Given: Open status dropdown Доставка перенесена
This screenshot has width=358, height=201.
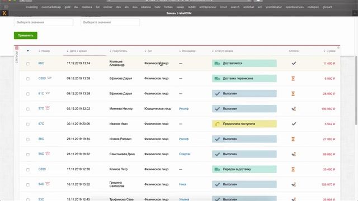Looking at the screenshot, I should pos(244,78).
